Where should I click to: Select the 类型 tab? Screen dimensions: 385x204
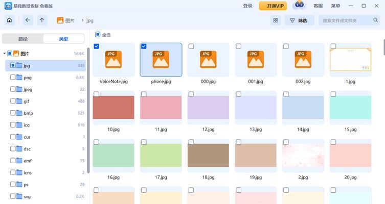pyautogui.click(x=63, y=39)
